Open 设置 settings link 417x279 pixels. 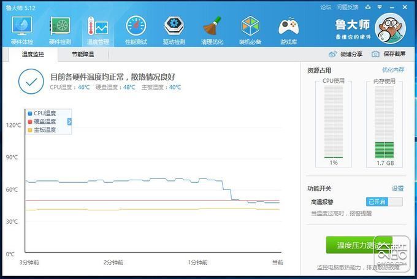[x=398, y=189]
